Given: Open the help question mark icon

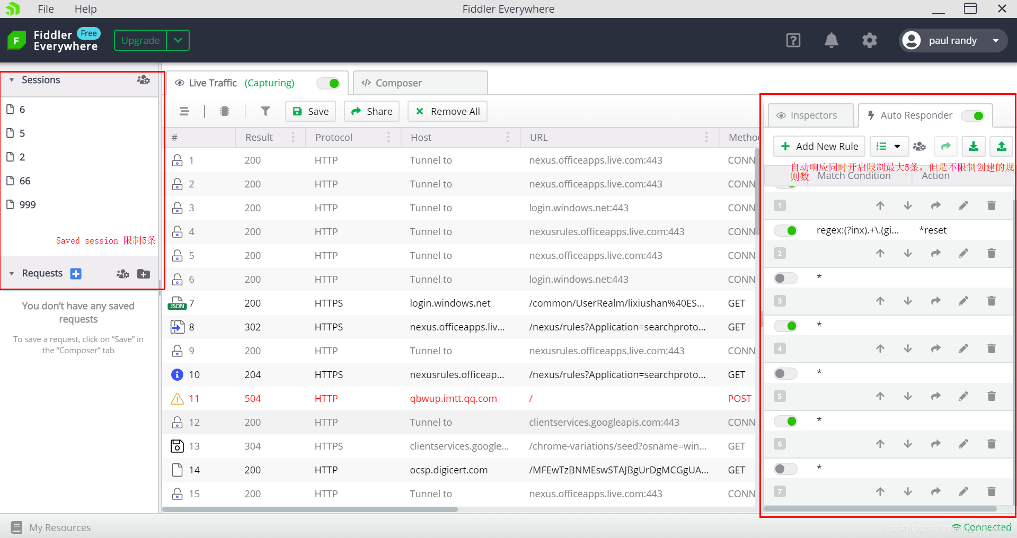Looking at the screenshot, I should [x=793, y=40].
